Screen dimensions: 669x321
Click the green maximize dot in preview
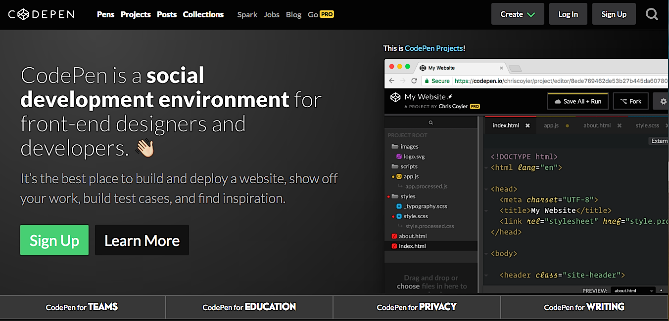(408, 67)
